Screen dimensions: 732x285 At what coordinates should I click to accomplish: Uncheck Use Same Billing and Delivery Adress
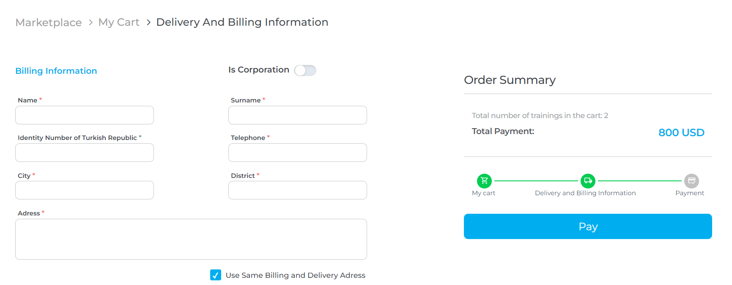pos(216,275)
